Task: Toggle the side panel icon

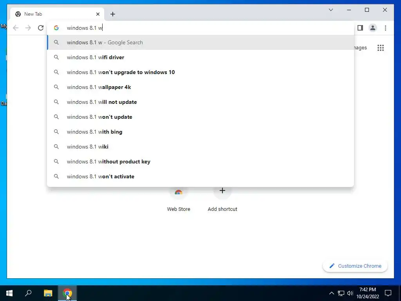Action: coord(360,28)
